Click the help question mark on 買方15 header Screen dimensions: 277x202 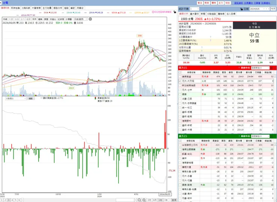click(239, 68)
